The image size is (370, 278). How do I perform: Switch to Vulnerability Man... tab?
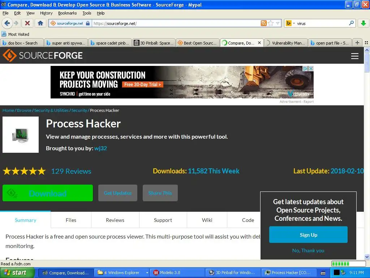(x=286, y=43)
